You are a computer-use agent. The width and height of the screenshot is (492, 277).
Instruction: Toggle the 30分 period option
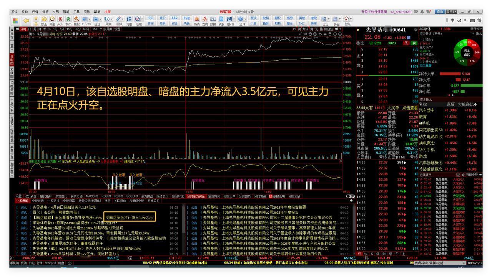click(x=78, y=29)
